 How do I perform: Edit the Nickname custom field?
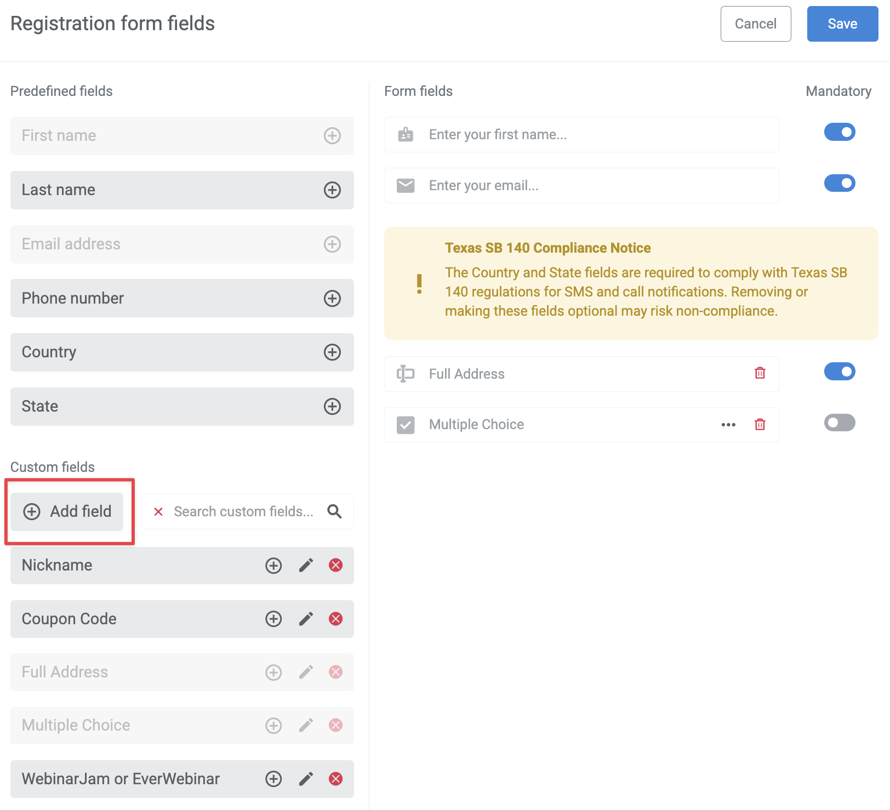coord(306,565)
